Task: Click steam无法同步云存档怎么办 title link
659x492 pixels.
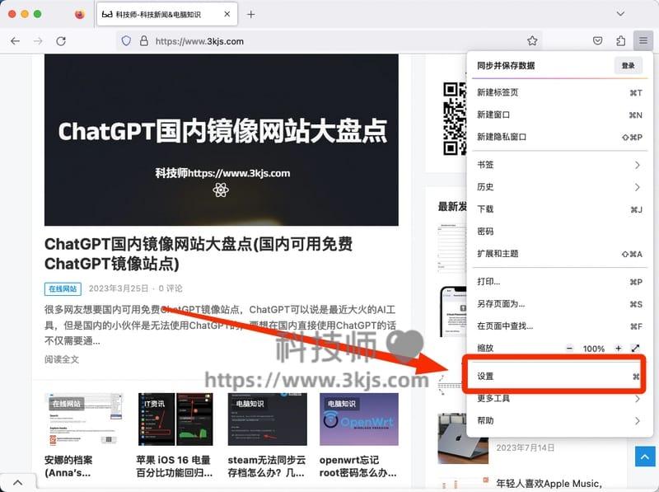Action: pos(266,466)
